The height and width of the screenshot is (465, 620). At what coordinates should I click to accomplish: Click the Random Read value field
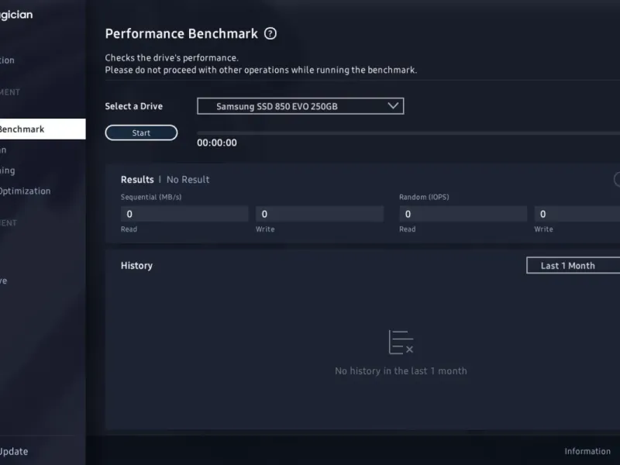[x=463, y=214]
